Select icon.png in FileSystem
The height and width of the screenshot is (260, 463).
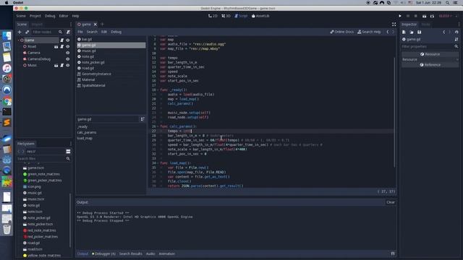[x=34, y=186]
